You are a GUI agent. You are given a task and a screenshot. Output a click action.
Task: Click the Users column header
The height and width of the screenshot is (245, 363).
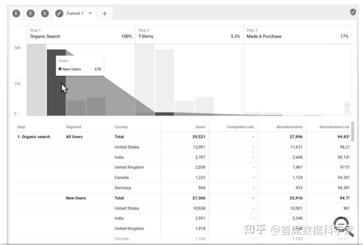tap(200, 127)
